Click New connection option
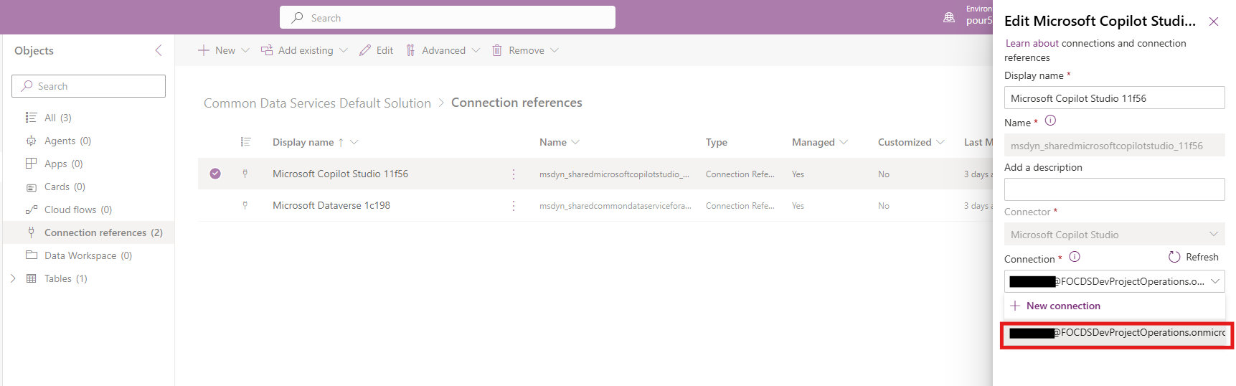The width and height of the screenshot is (1236, 386). pyautogui.click(x=1062, y=306)
